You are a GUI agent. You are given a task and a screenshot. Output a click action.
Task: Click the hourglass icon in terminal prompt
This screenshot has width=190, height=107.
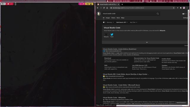pyautogui.click(x=91, y=4)
